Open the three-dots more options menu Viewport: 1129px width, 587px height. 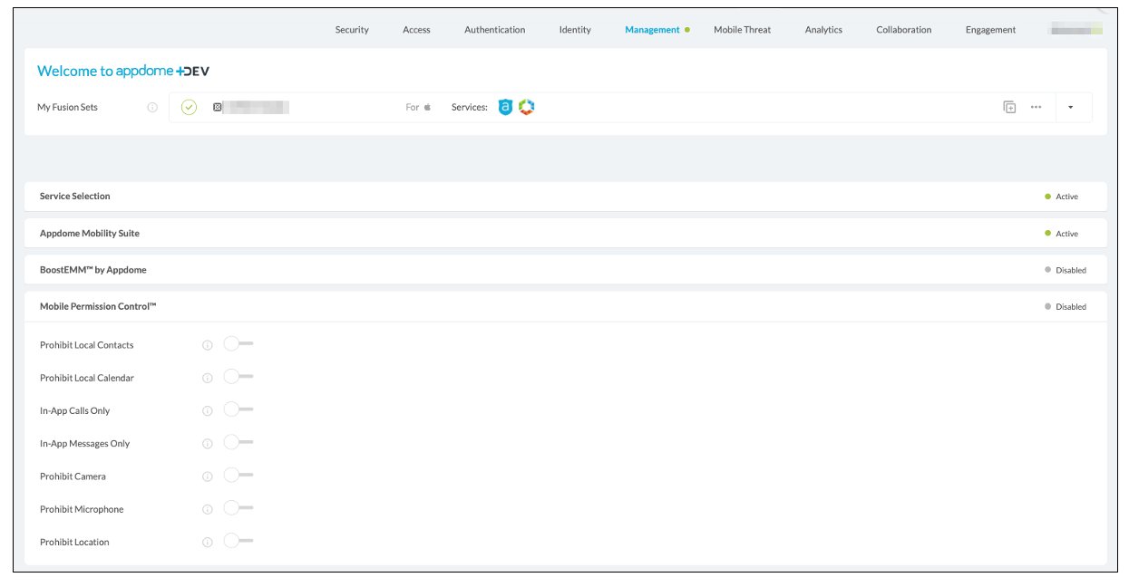[1036, 107]
